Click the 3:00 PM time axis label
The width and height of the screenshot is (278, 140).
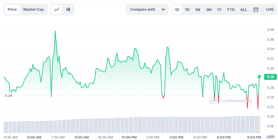(x=176, y=137)
